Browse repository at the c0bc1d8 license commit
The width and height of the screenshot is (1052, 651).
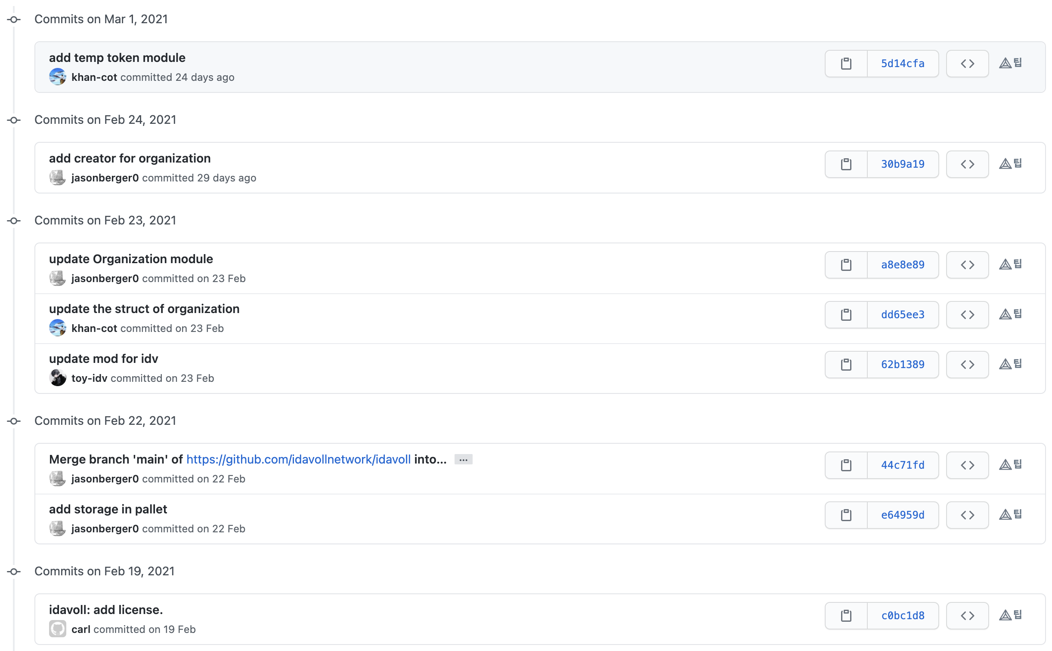tap(967, 616)
